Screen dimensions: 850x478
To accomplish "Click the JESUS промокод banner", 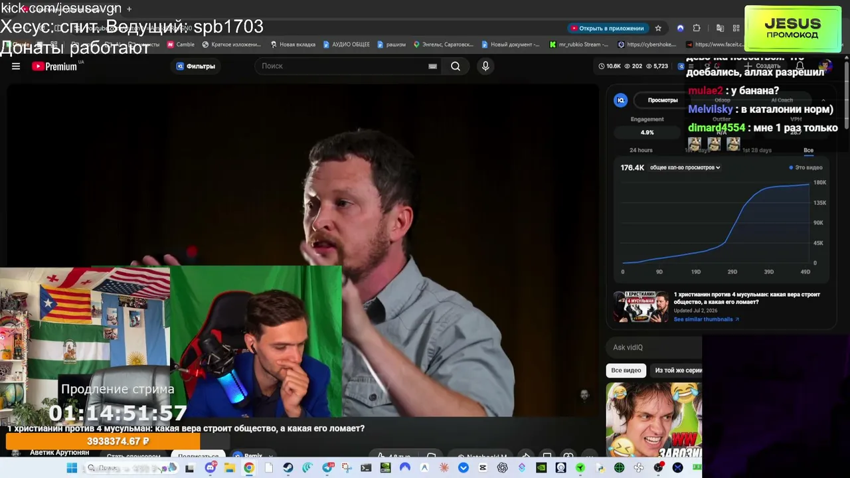I will (x=793, y=29).
